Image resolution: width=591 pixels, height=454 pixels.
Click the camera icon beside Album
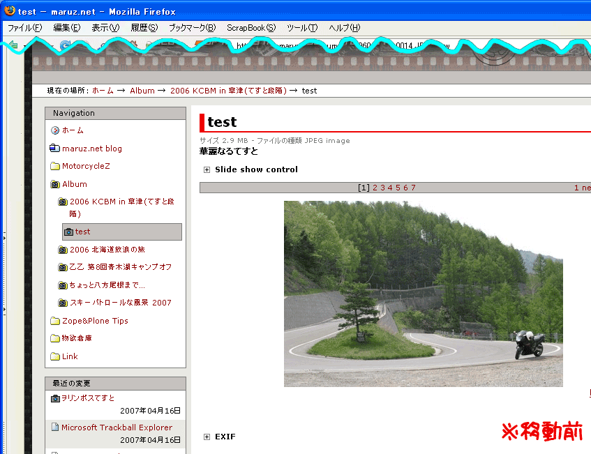click(55, 184)
